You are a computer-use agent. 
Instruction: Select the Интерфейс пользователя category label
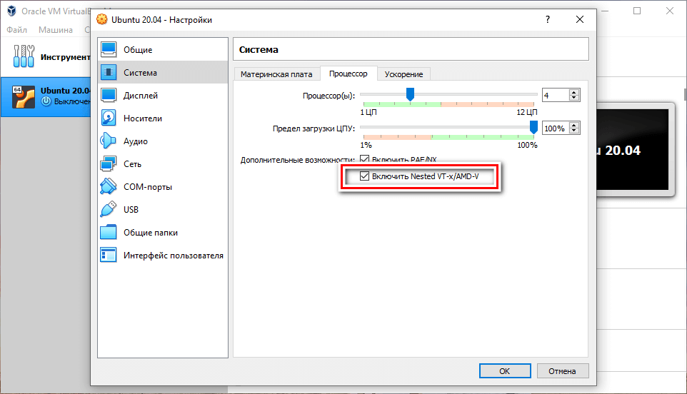174,256
